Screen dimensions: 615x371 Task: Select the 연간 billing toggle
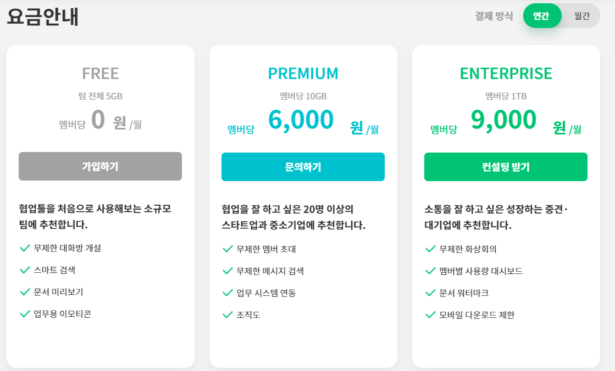tap(541, 16)
